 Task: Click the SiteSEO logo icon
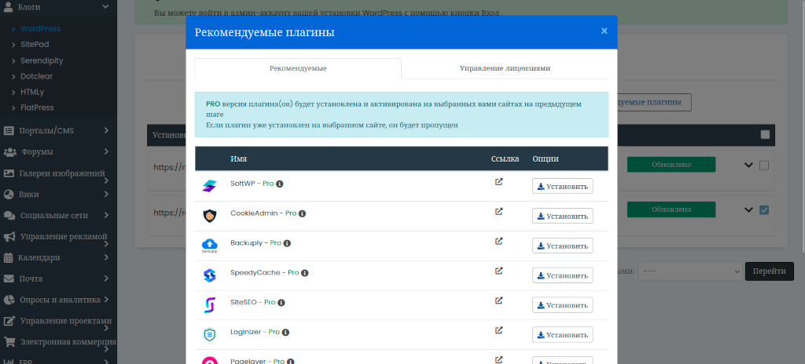209,305
